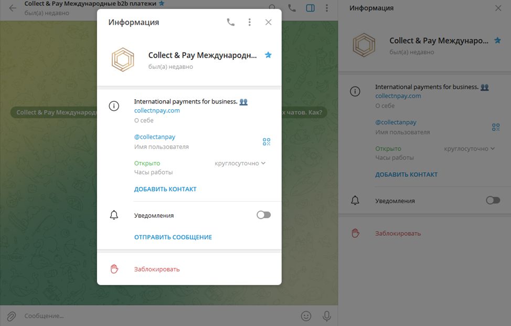Image resolution: width=511 pixels, height=326 pixels.
Task: Click info icon in right panel
Action: pyautogui.click(x=355, y=91)
